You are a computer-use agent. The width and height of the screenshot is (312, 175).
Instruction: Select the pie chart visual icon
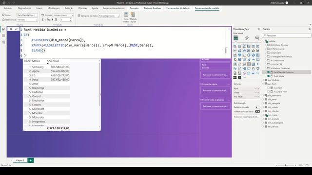[x=249, y=55]
